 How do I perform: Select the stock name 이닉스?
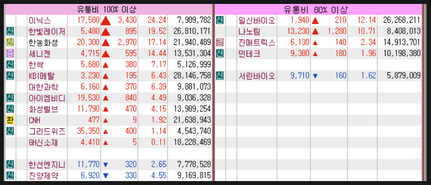coord(40,21)
